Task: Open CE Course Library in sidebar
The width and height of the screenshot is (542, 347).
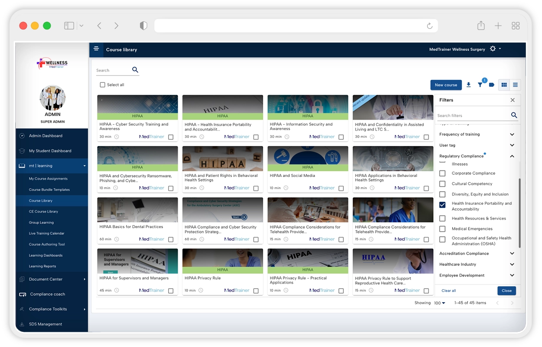Action: coord(43,212)
